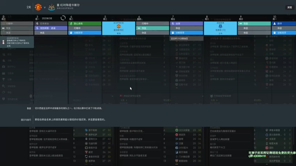Select the 后场发动 session on Monday 3
The height and width of the screenshot is (166, 296).
pyautogui.click(x=51, y=24)
